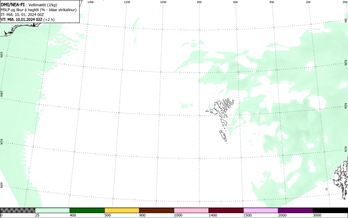Viewport: 348px width, 218px height.
Task: Click the gray checkered 0–25 legend swatch
Action: pos(17,210)
